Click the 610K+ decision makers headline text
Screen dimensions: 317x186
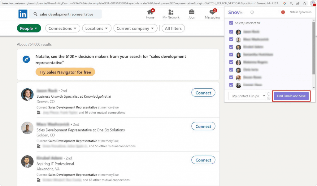coord(111,60)
